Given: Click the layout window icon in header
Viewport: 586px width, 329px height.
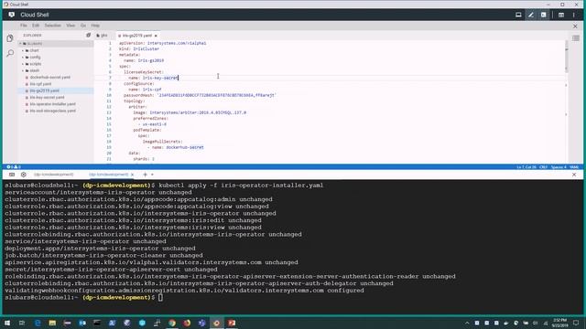Looking at the screenshot, I should (x=561, y=15).
